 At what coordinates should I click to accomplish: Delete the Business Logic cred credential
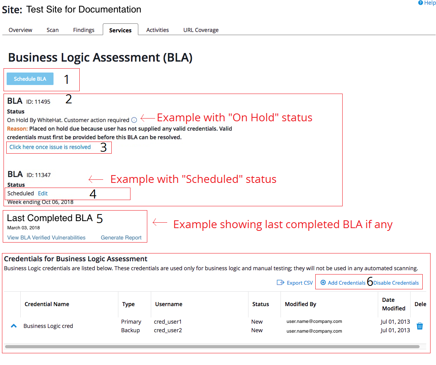coord(420,326)
